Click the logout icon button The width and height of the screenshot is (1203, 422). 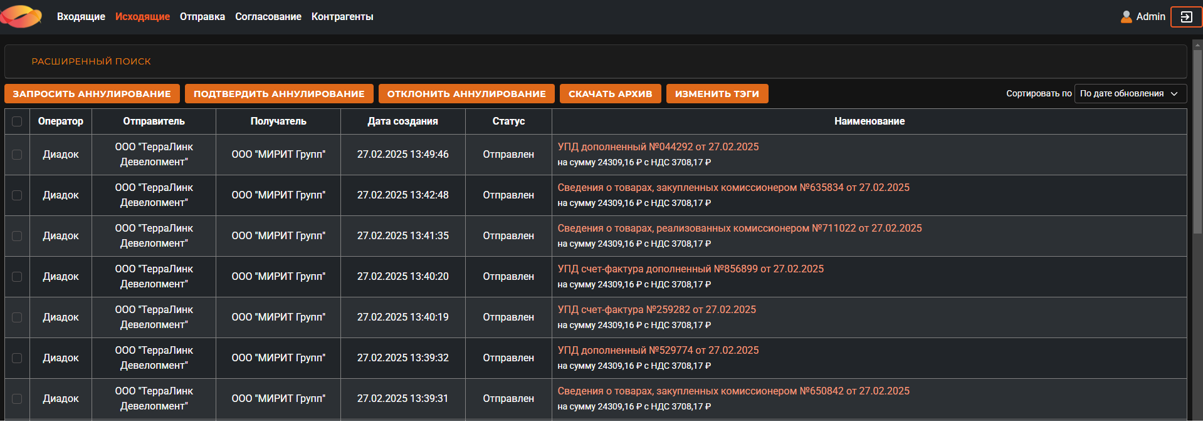coord(1186,17)
